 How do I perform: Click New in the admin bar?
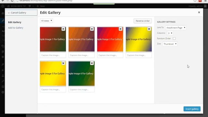click(x=41, y=6)
